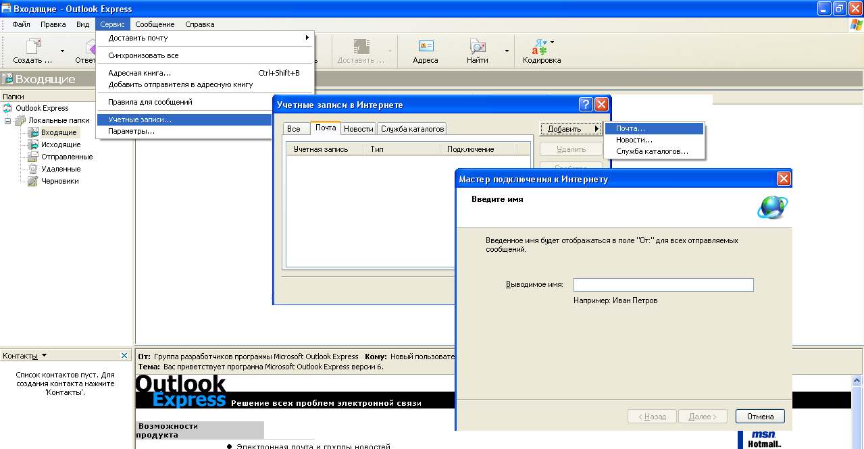
Task: Select the Outlook Express root folder icon
Action: point(7,108)
